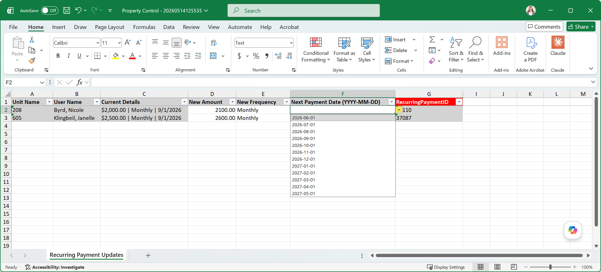Open the Review tab
This screenshot has height=272, width=601.
click(191, 27)
